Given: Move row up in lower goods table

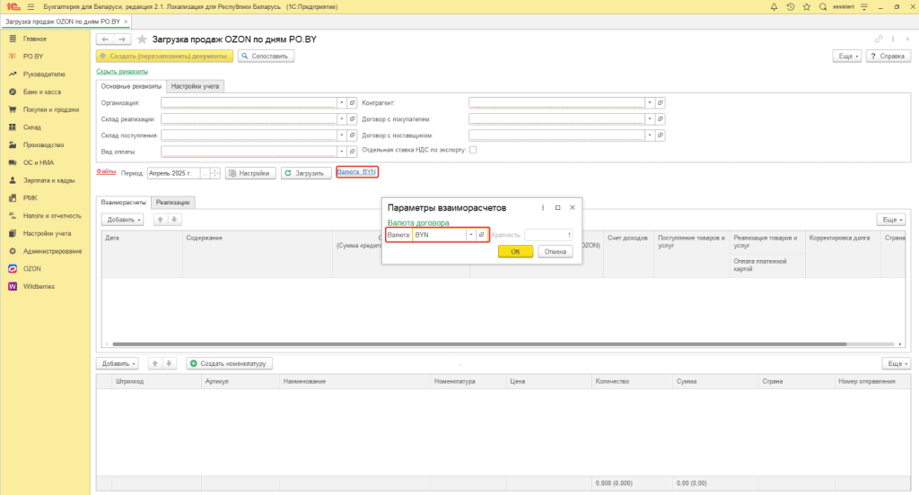Looking at the screenshot, I should tap(154, 364).
